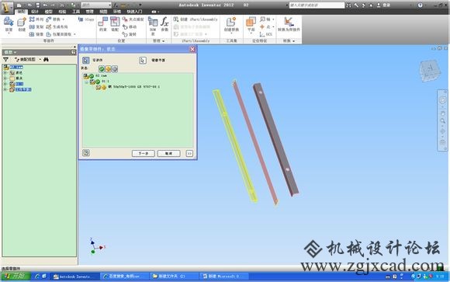Click the Next button in mirror dialog

pos(144,154)
